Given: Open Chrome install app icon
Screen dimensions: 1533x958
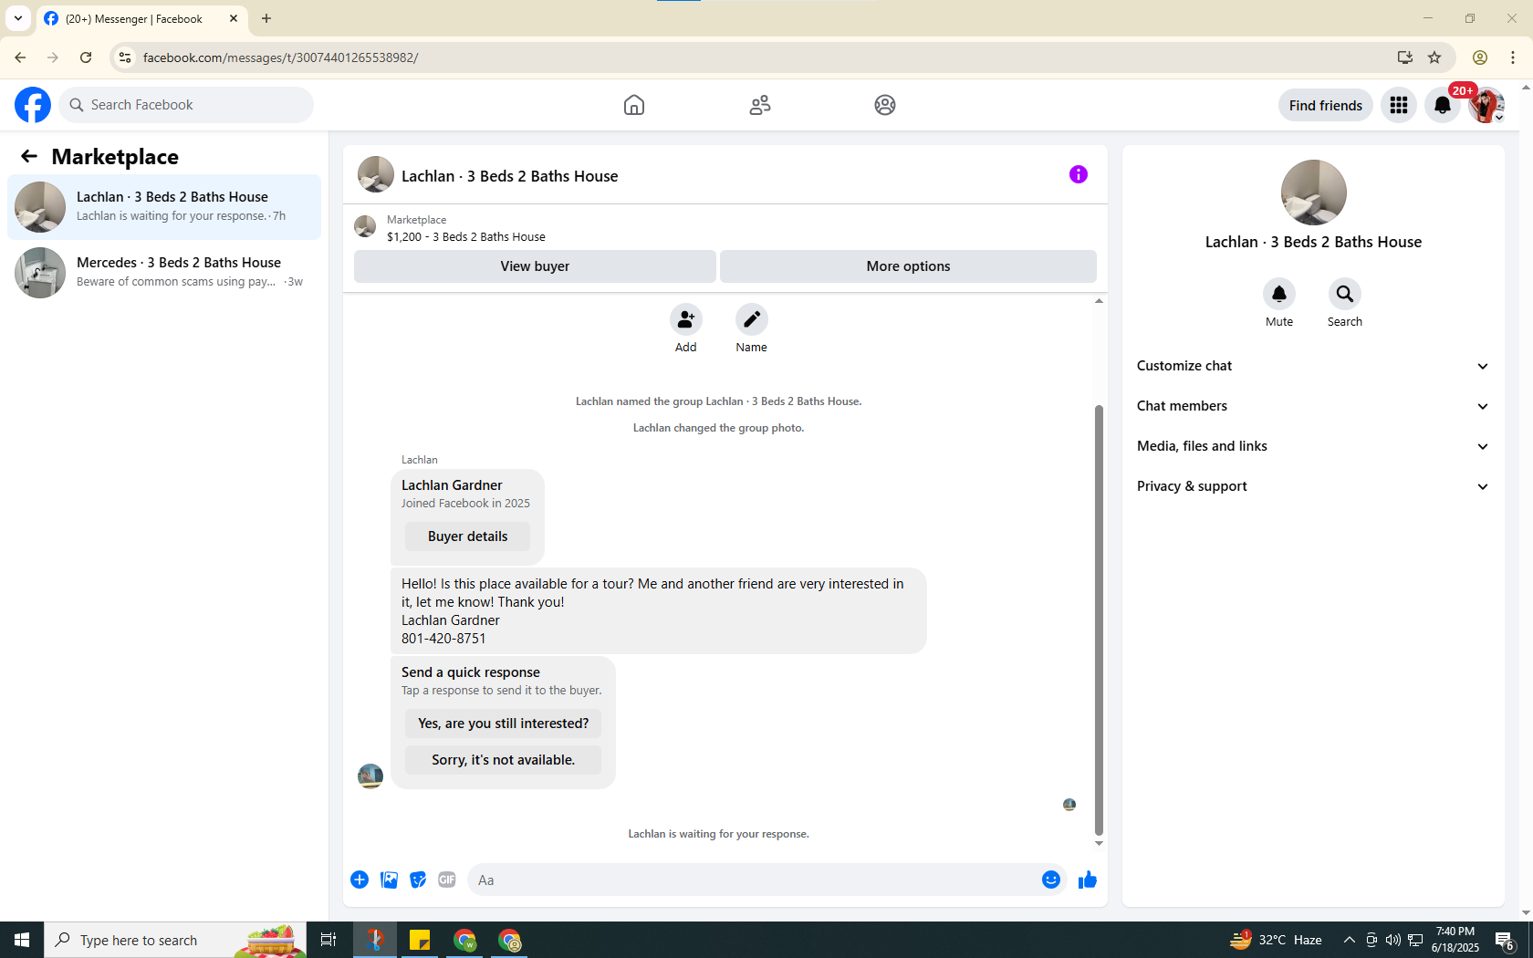Looking at the screenshot, I should click(1405, 57).
